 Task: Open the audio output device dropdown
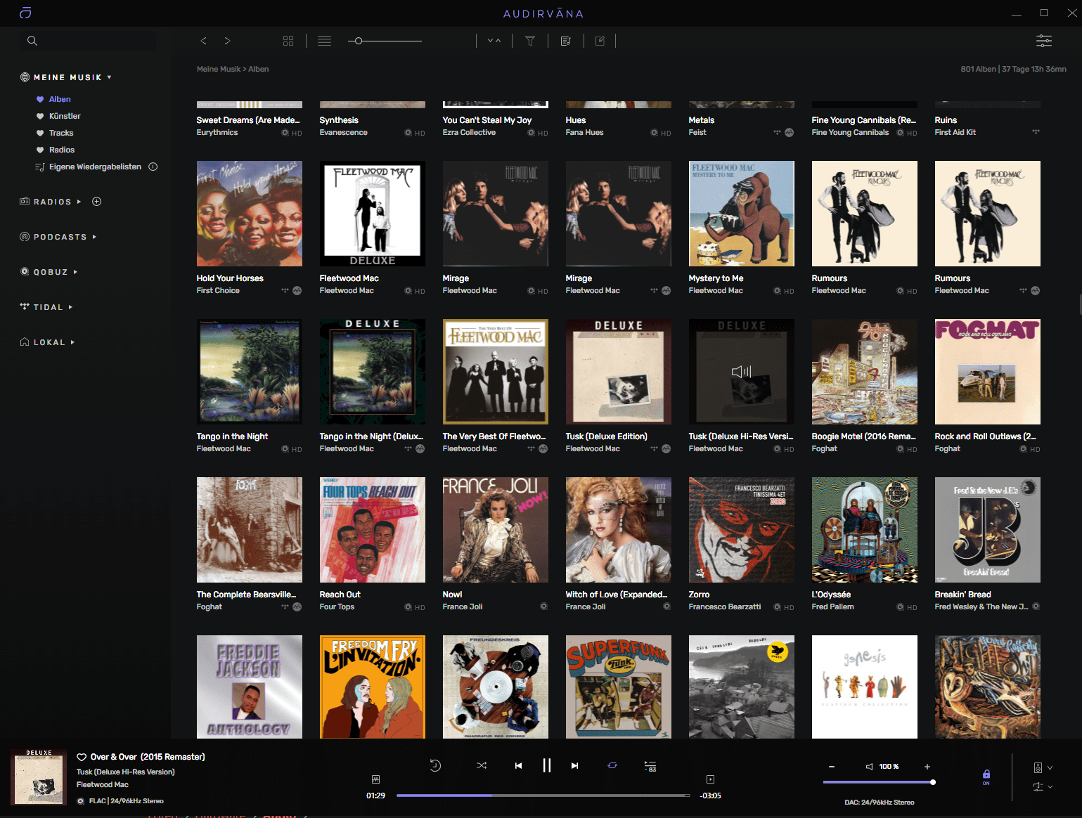(1043, 767)
